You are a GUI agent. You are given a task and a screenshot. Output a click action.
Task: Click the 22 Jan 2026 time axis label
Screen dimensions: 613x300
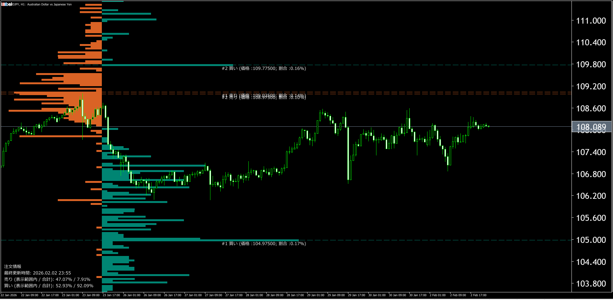pyautogui.click(x=9, y=295)
